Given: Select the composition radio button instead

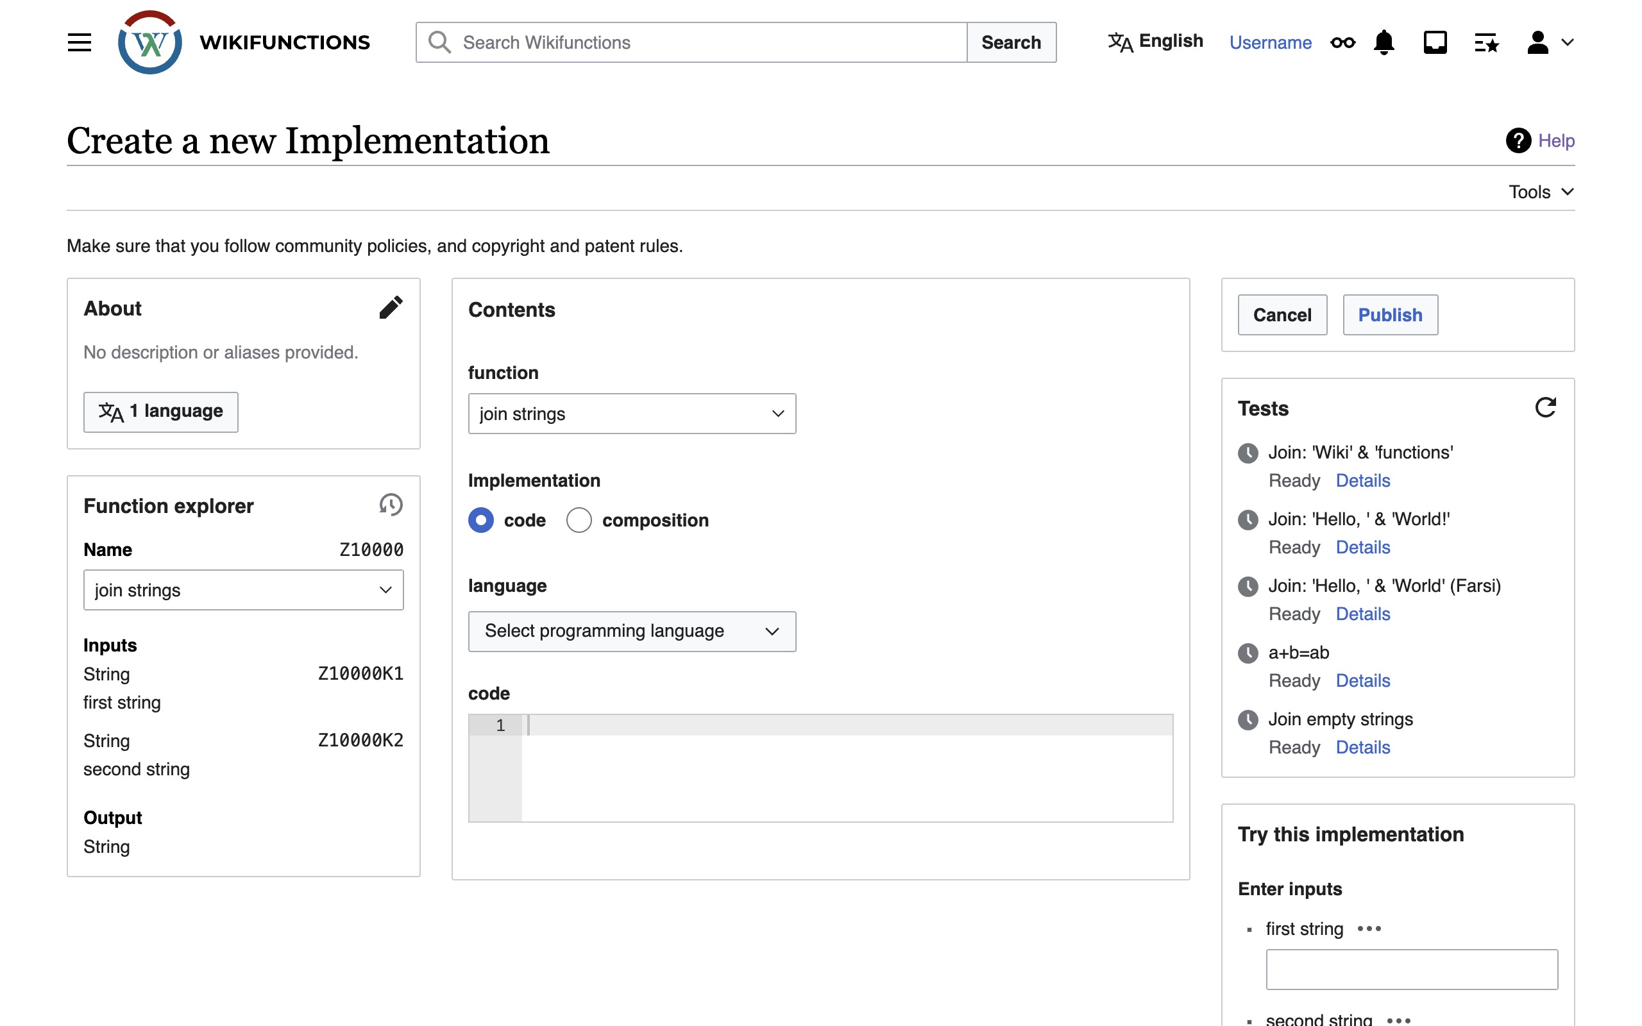Looking at the screenshot, I should click(x=578, y=520).
